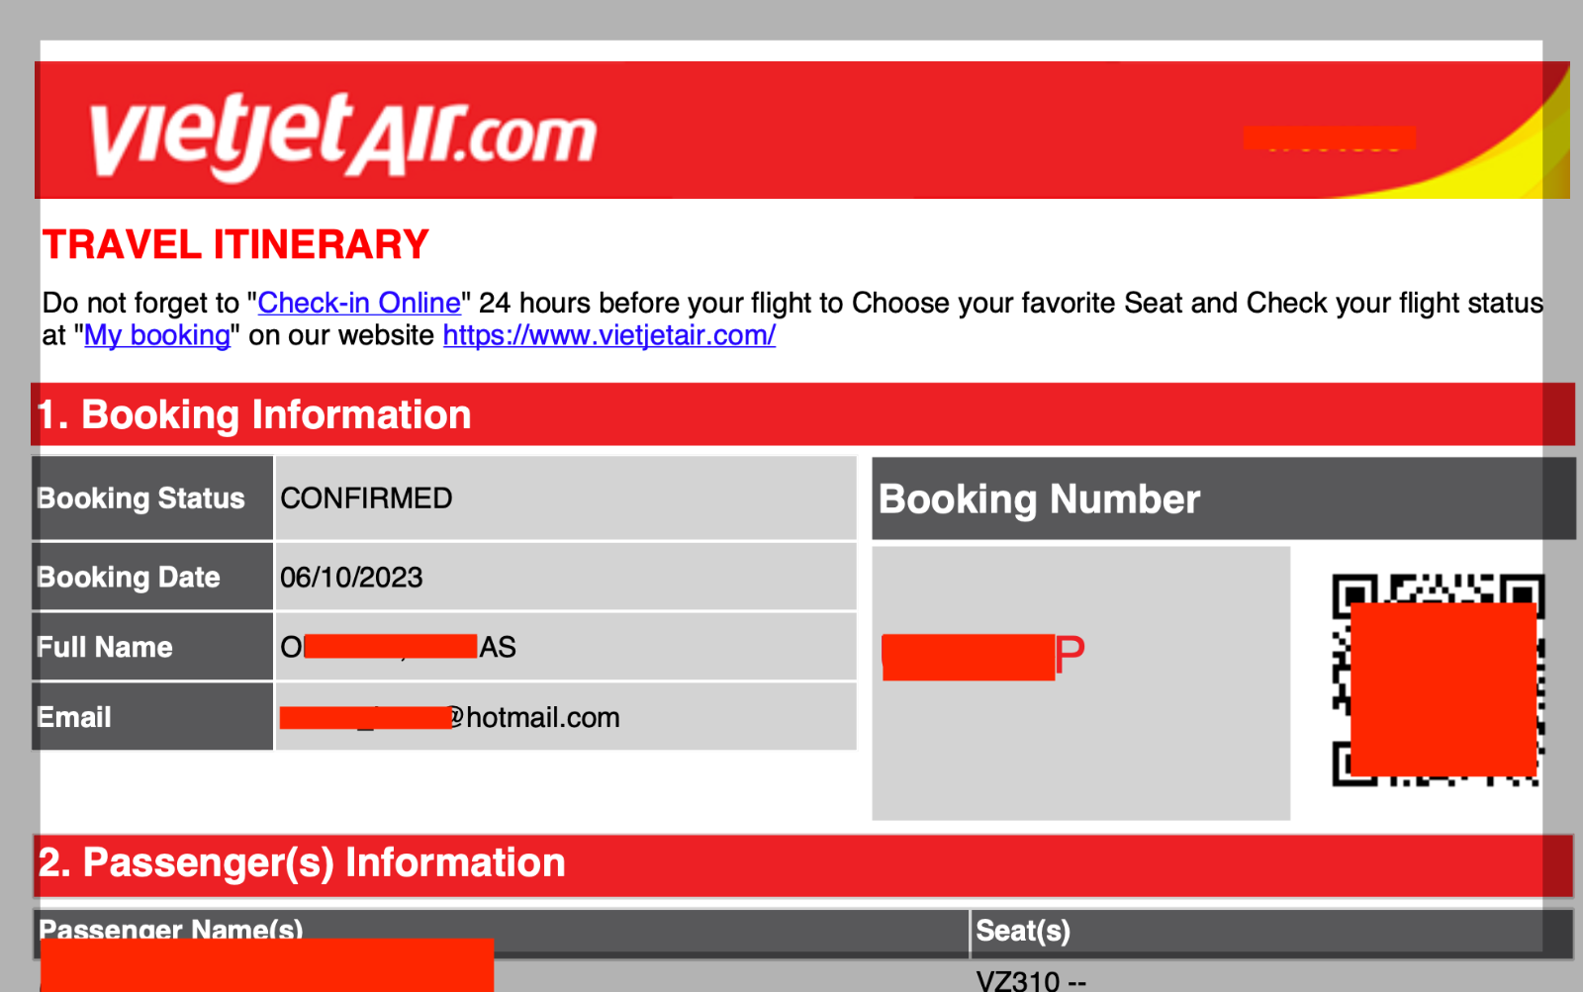Click the Booking Information section header
The image size is (1583, 992).
tap(802, 414)
